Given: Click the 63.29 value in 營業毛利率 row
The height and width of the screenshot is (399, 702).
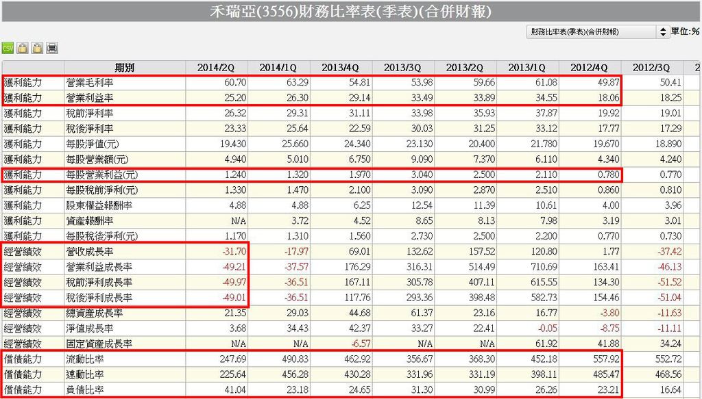Looking at the screenshot, I should 298,83.
